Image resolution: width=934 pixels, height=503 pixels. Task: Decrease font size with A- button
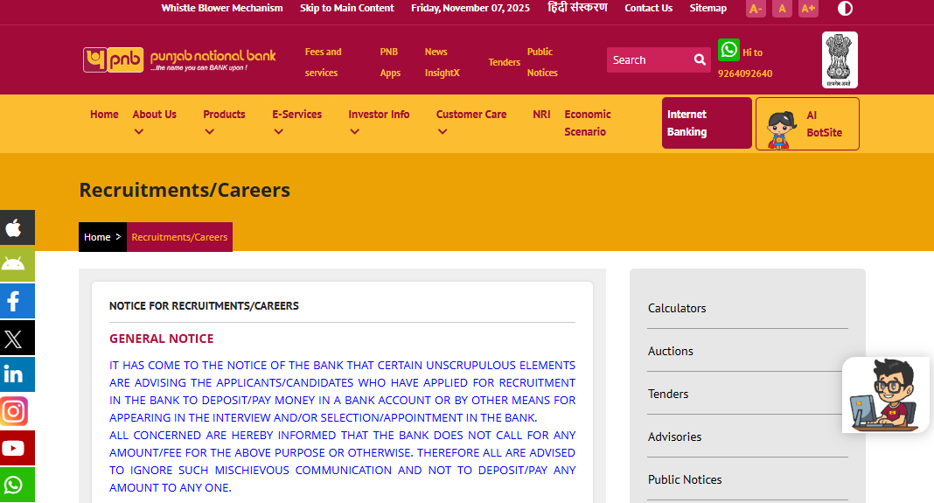tap(756, 9)
